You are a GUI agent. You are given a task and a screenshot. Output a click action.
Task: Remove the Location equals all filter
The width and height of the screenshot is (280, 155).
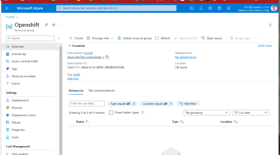[x=171, y=104]
